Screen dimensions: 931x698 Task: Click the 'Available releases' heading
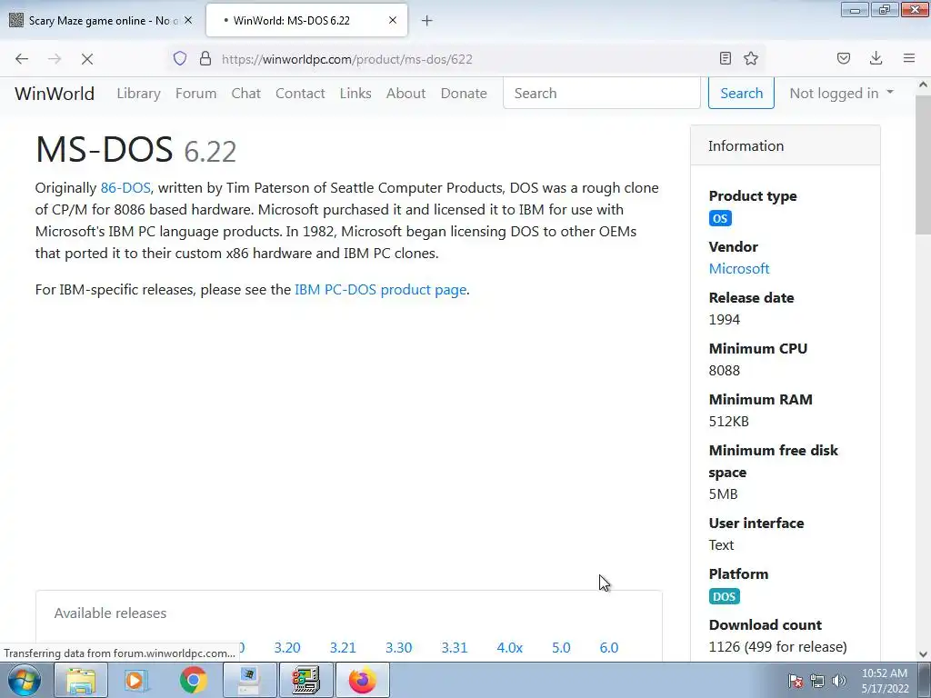click(110, 613)
